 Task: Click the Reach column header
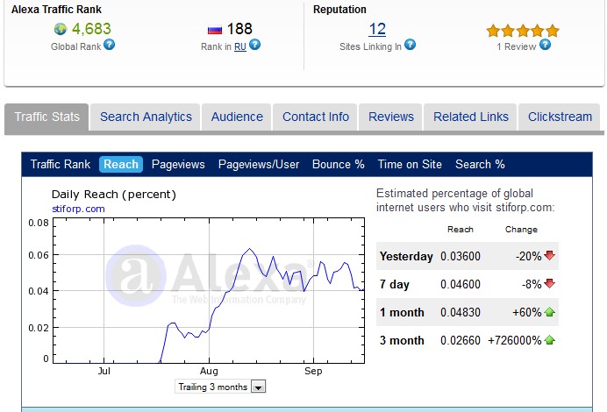[461, 230]
